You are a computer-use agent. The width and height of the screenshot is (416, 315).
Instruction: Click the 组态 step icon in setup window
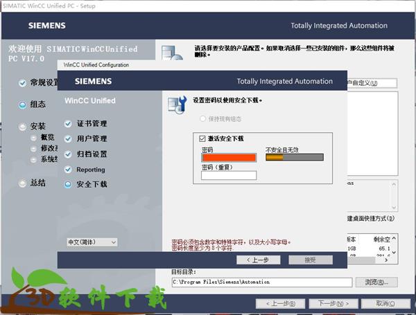[x=23, y=105]
